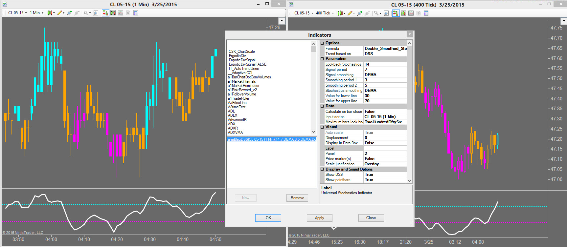This screenshot has height=247, width=567.
Task: Open the 400 Tick interval dropdown
Action: click(325, 13)
